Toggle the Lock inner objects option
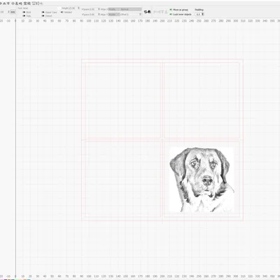Viewport: 280px width, 280px height. point(171,14)
